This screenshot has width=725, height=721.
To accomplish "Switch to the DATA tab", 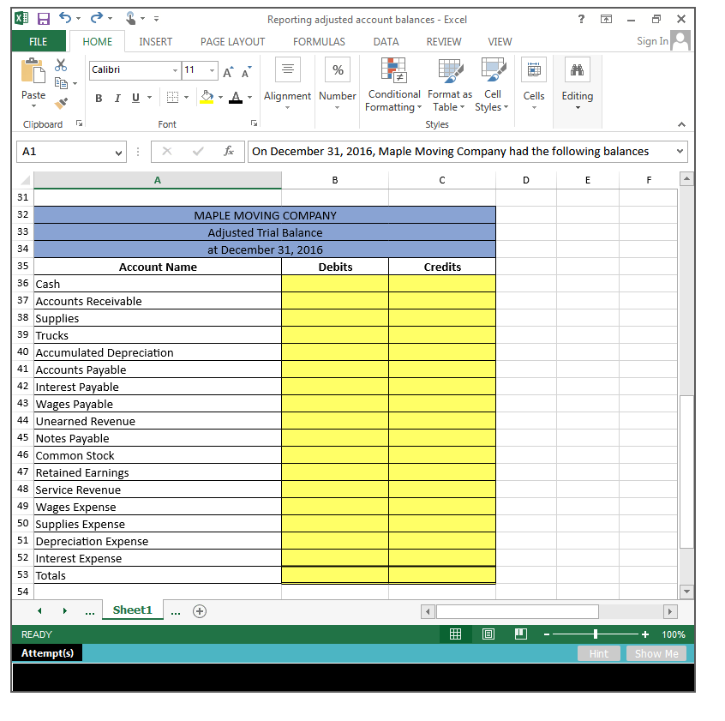I will [386, 42].
